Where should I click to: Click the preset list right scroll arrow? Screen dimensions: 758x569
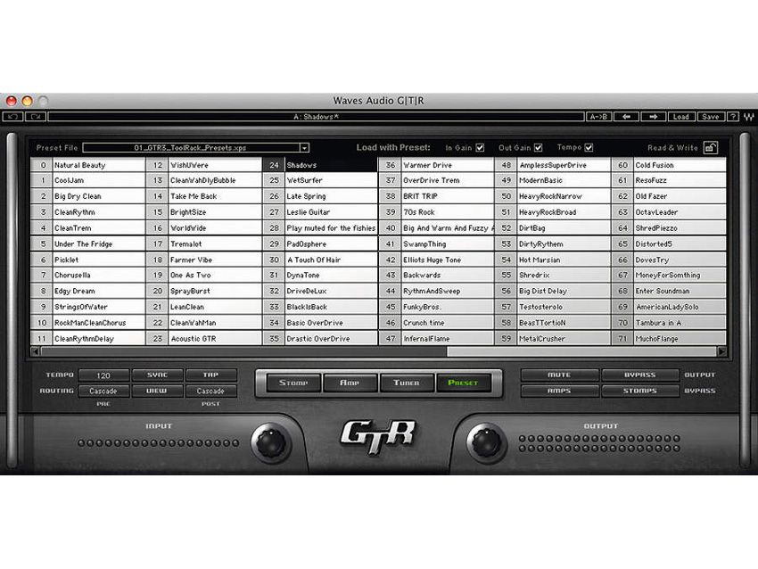[x=721, y=351]
